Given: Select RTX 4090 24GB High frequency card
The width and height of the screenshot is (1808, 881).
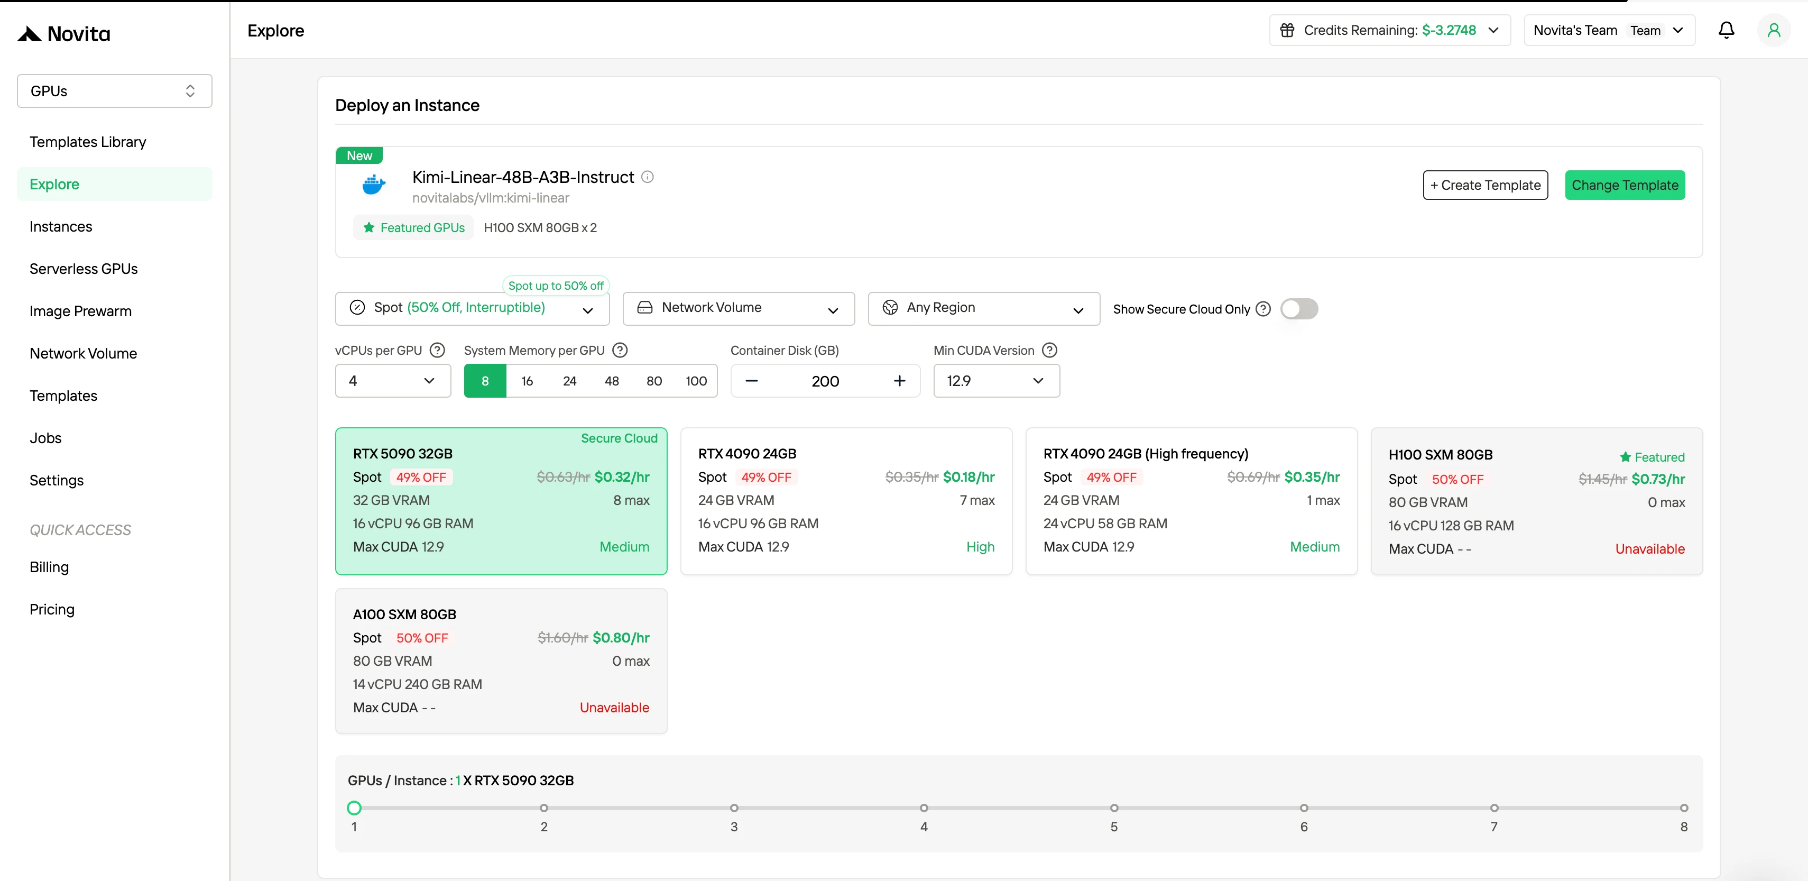Looking at the screenshot, I should point(1191,501).
